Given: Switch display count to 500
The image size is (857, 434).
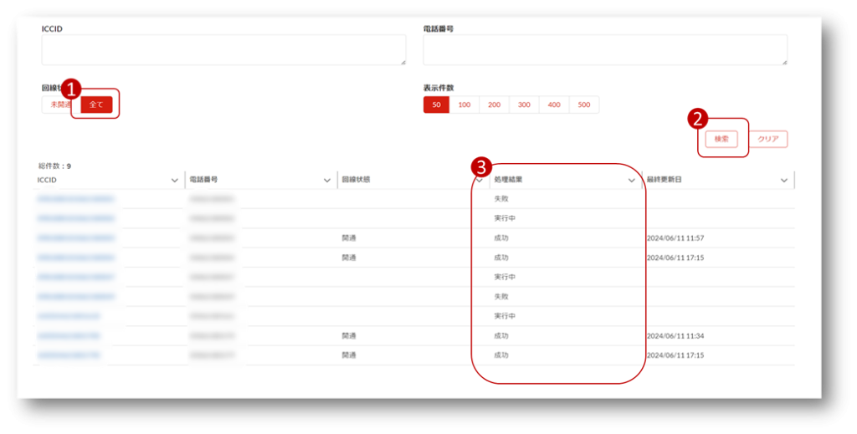Looking at the screenshot, I should coord(583,105).
